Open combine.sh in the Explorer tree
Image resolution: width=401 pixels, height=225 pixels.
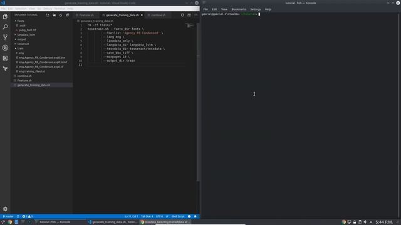tap(24, 76)
